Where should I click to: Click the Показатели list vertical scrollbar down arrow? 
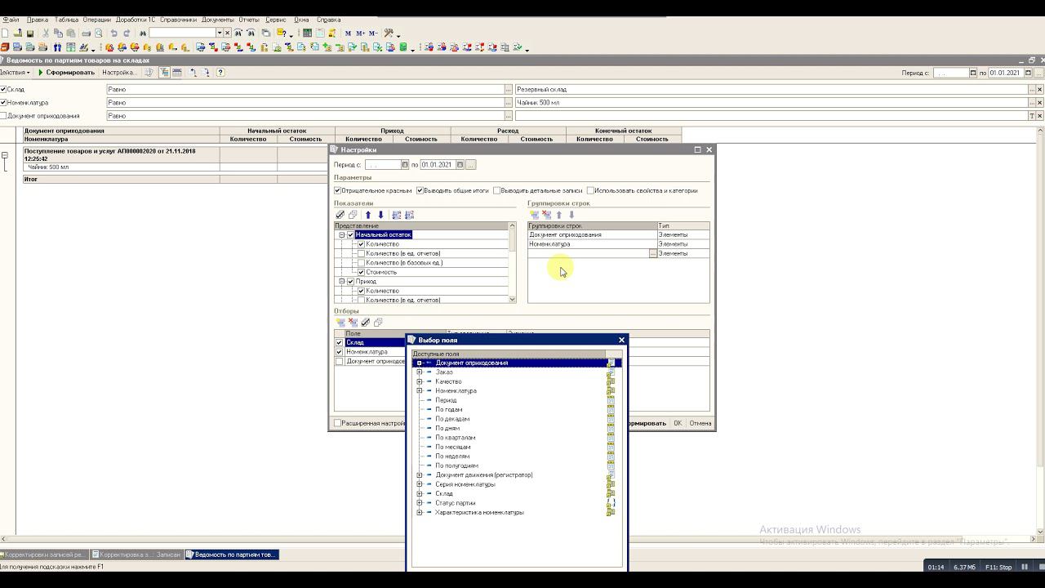coord(513,300)
